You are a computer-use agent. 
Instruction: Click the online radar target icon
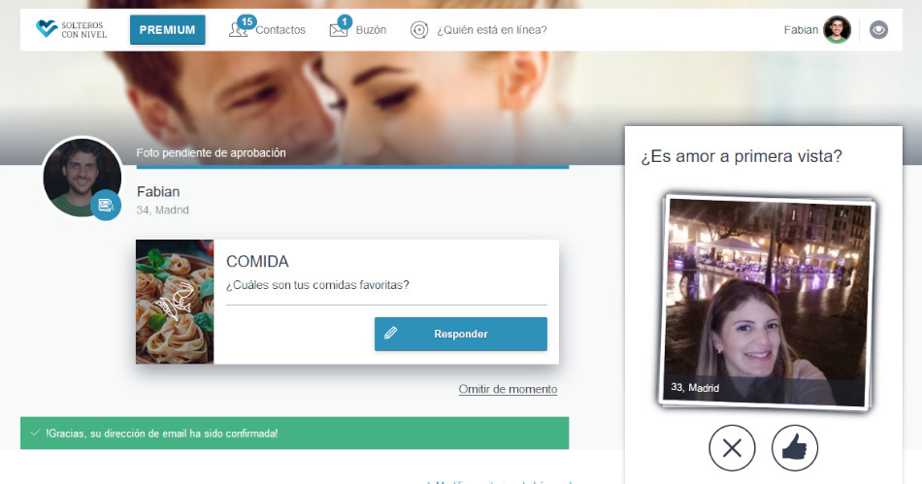pos(418,30)
